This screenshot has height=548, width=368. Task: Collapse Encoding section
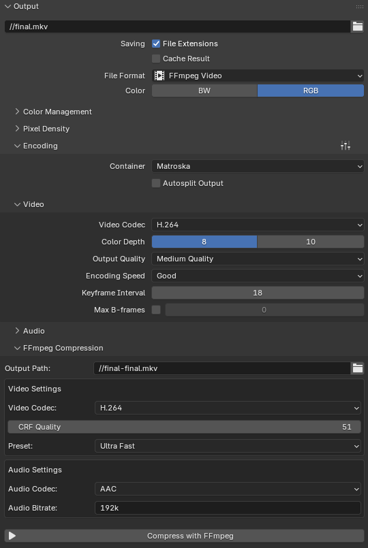(x=17, y=146)
